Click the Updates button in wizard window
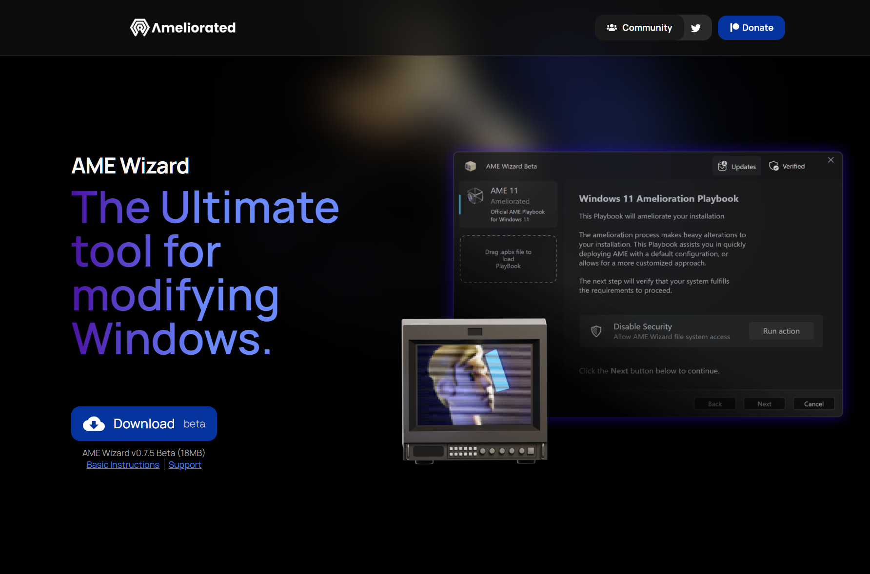This screenshot has height=574, width=870. click(x=737, y=166)
